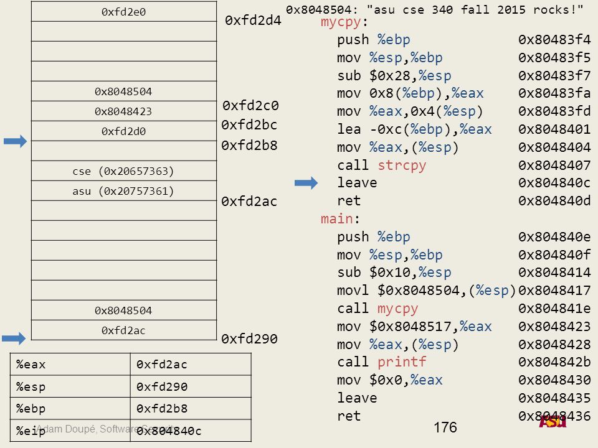The image size is (598, 448).
Task: Select the string "asu cse 340 fall 2015 rocks!"
Action: 475,9
